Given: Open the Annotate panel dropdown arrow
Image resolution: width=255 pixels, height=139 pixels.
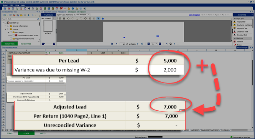Looking at the screenshot, I should [252, 15].
